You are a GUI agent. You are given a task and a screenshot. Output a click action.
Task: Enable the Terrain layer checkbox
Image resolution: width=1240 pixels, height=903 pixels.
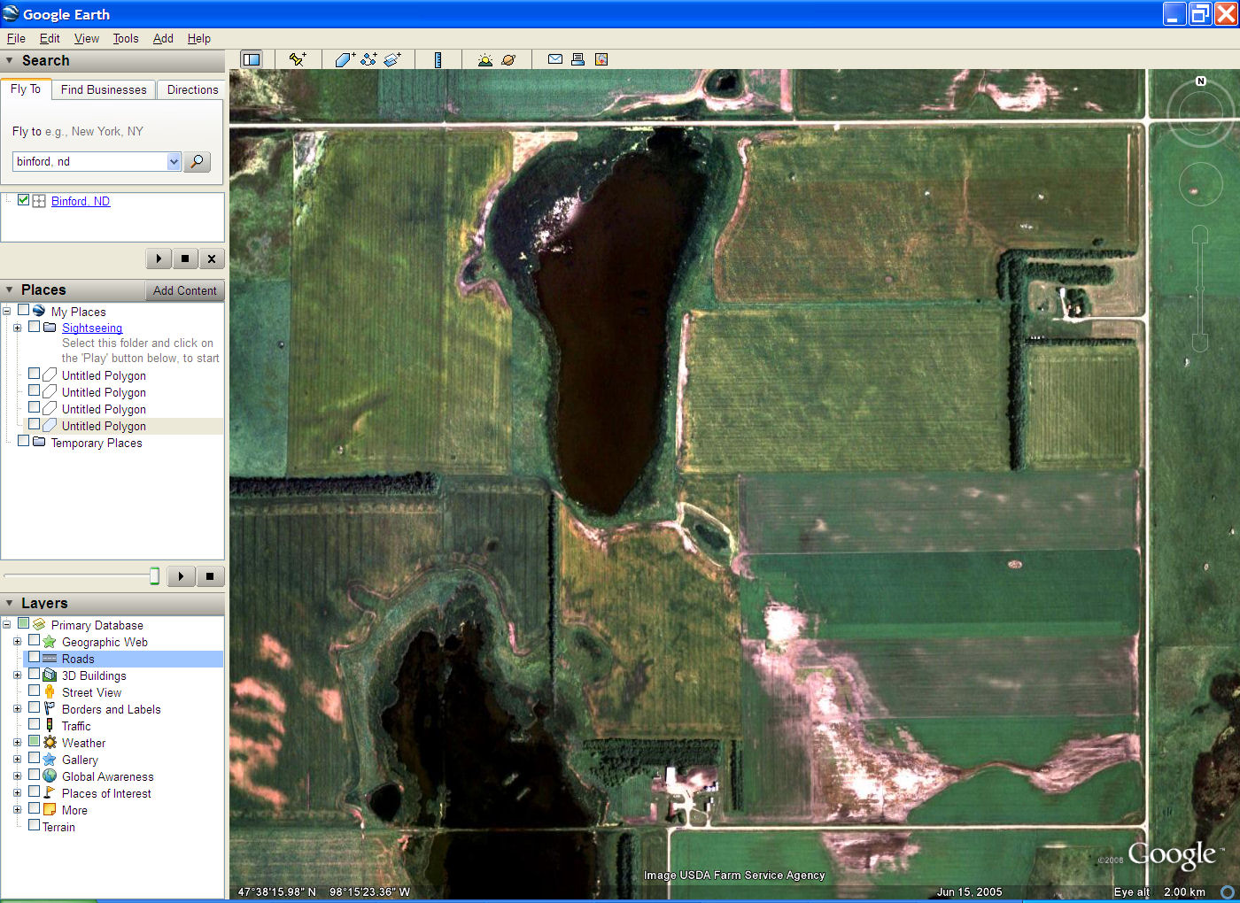[x=34, y=825]
